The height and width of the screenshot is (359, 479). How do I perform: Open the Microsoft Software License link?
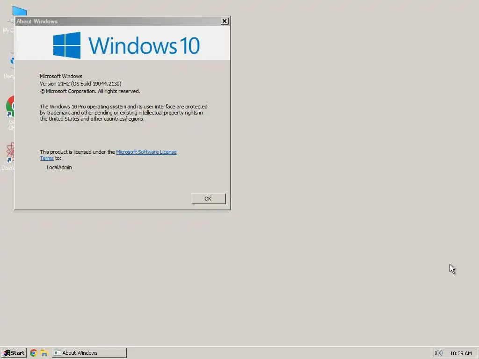146,152
